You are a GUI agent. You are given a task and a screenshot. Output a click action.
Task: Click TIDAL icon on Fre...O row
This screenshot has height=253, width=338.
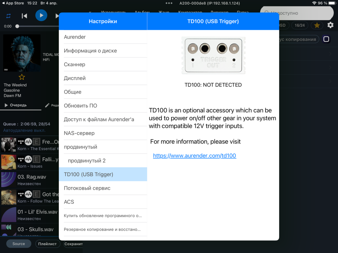(21, 142)
